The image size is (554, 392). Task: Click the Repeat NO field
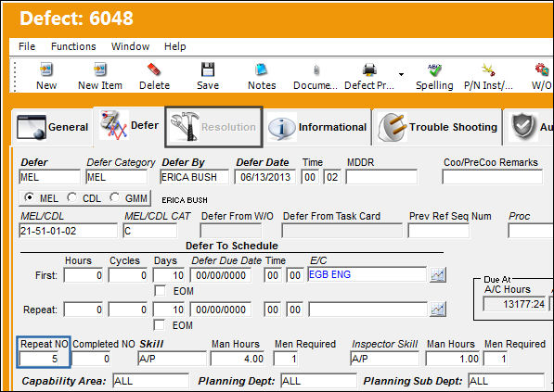[39, 359]
